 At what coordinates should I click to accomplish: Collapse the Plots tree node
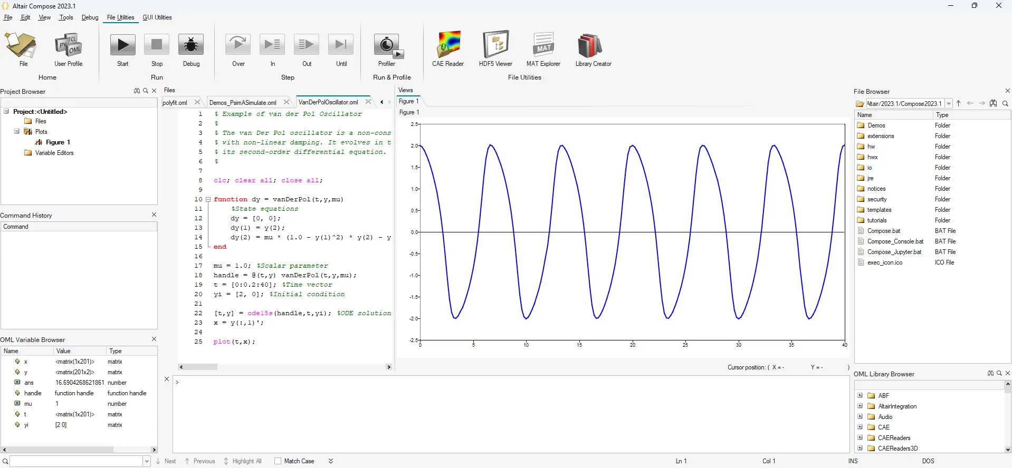pos(17,132)
